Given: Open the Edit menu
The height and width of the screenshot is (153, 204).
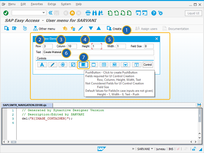Looking at the screenshot, I should (23, 4).
